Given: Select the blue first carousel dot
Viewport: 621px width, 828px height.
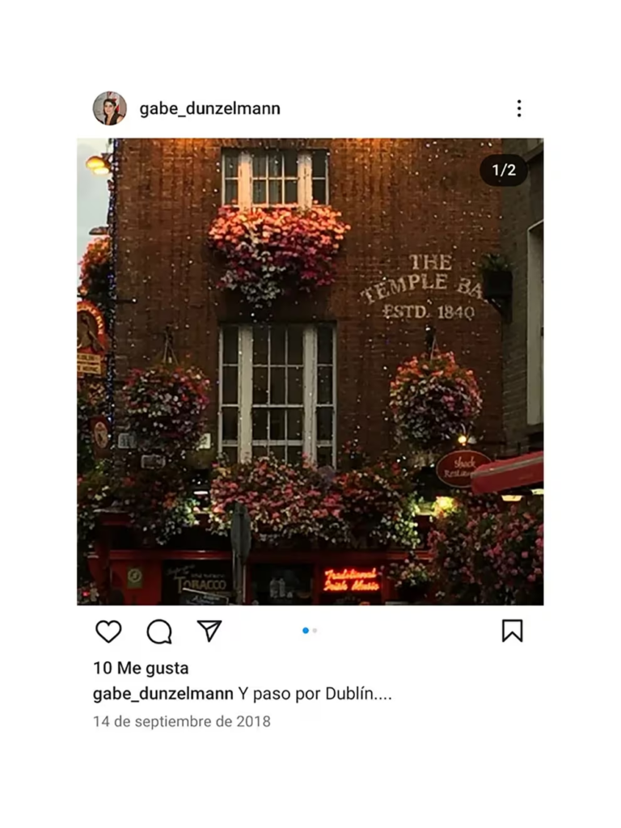Looking at the screenshot, I should 305,631.
